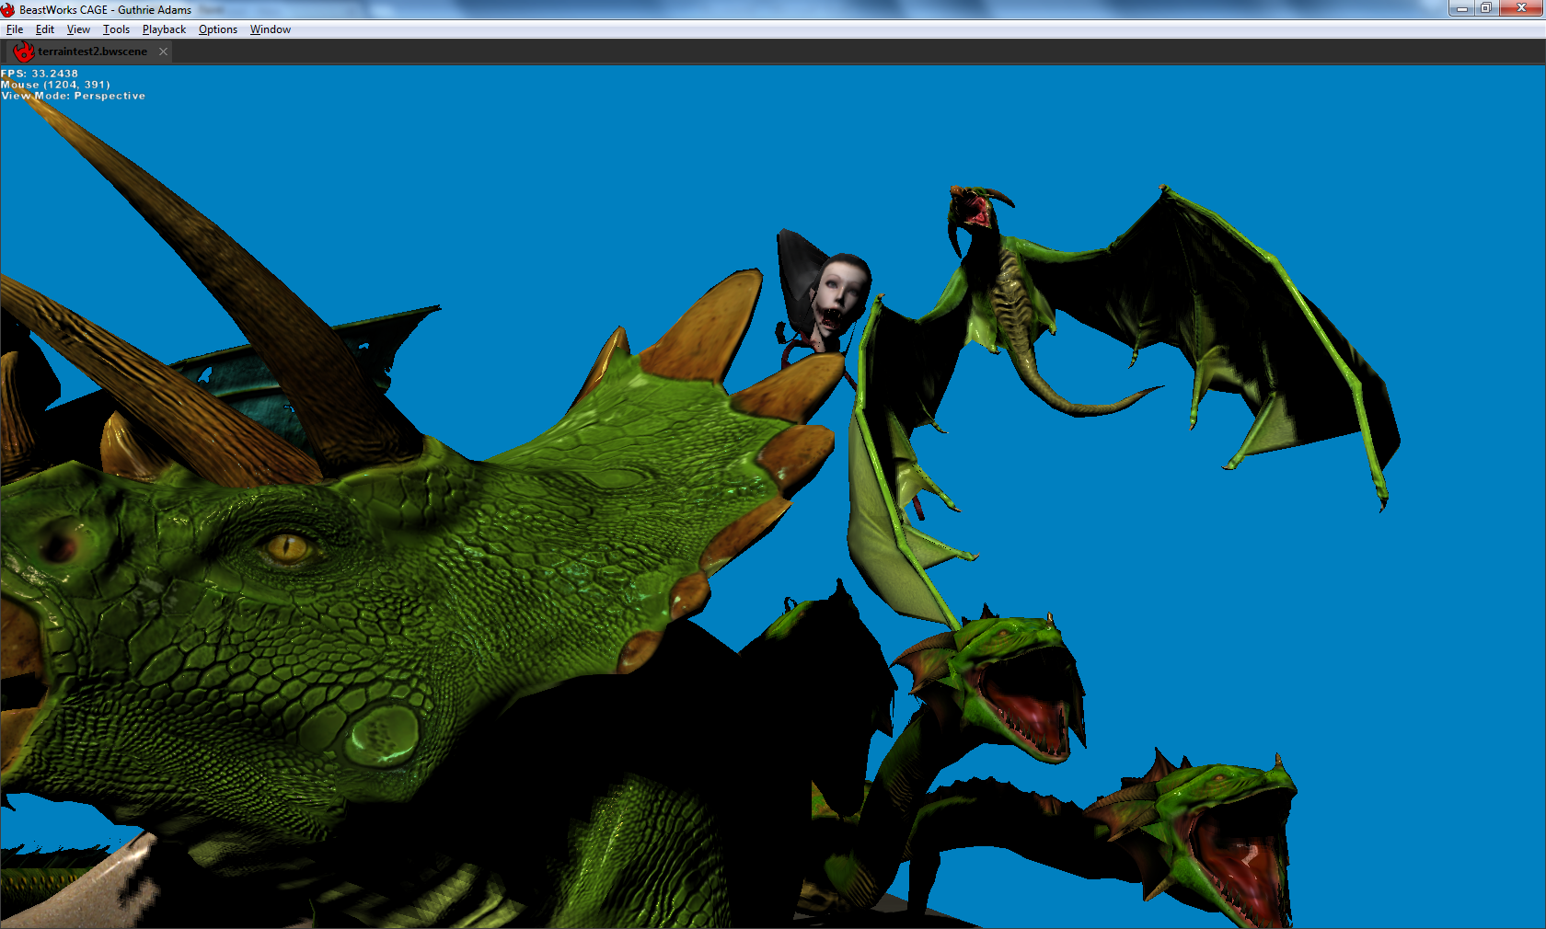Open the Options menu

(x=218, y=29)
